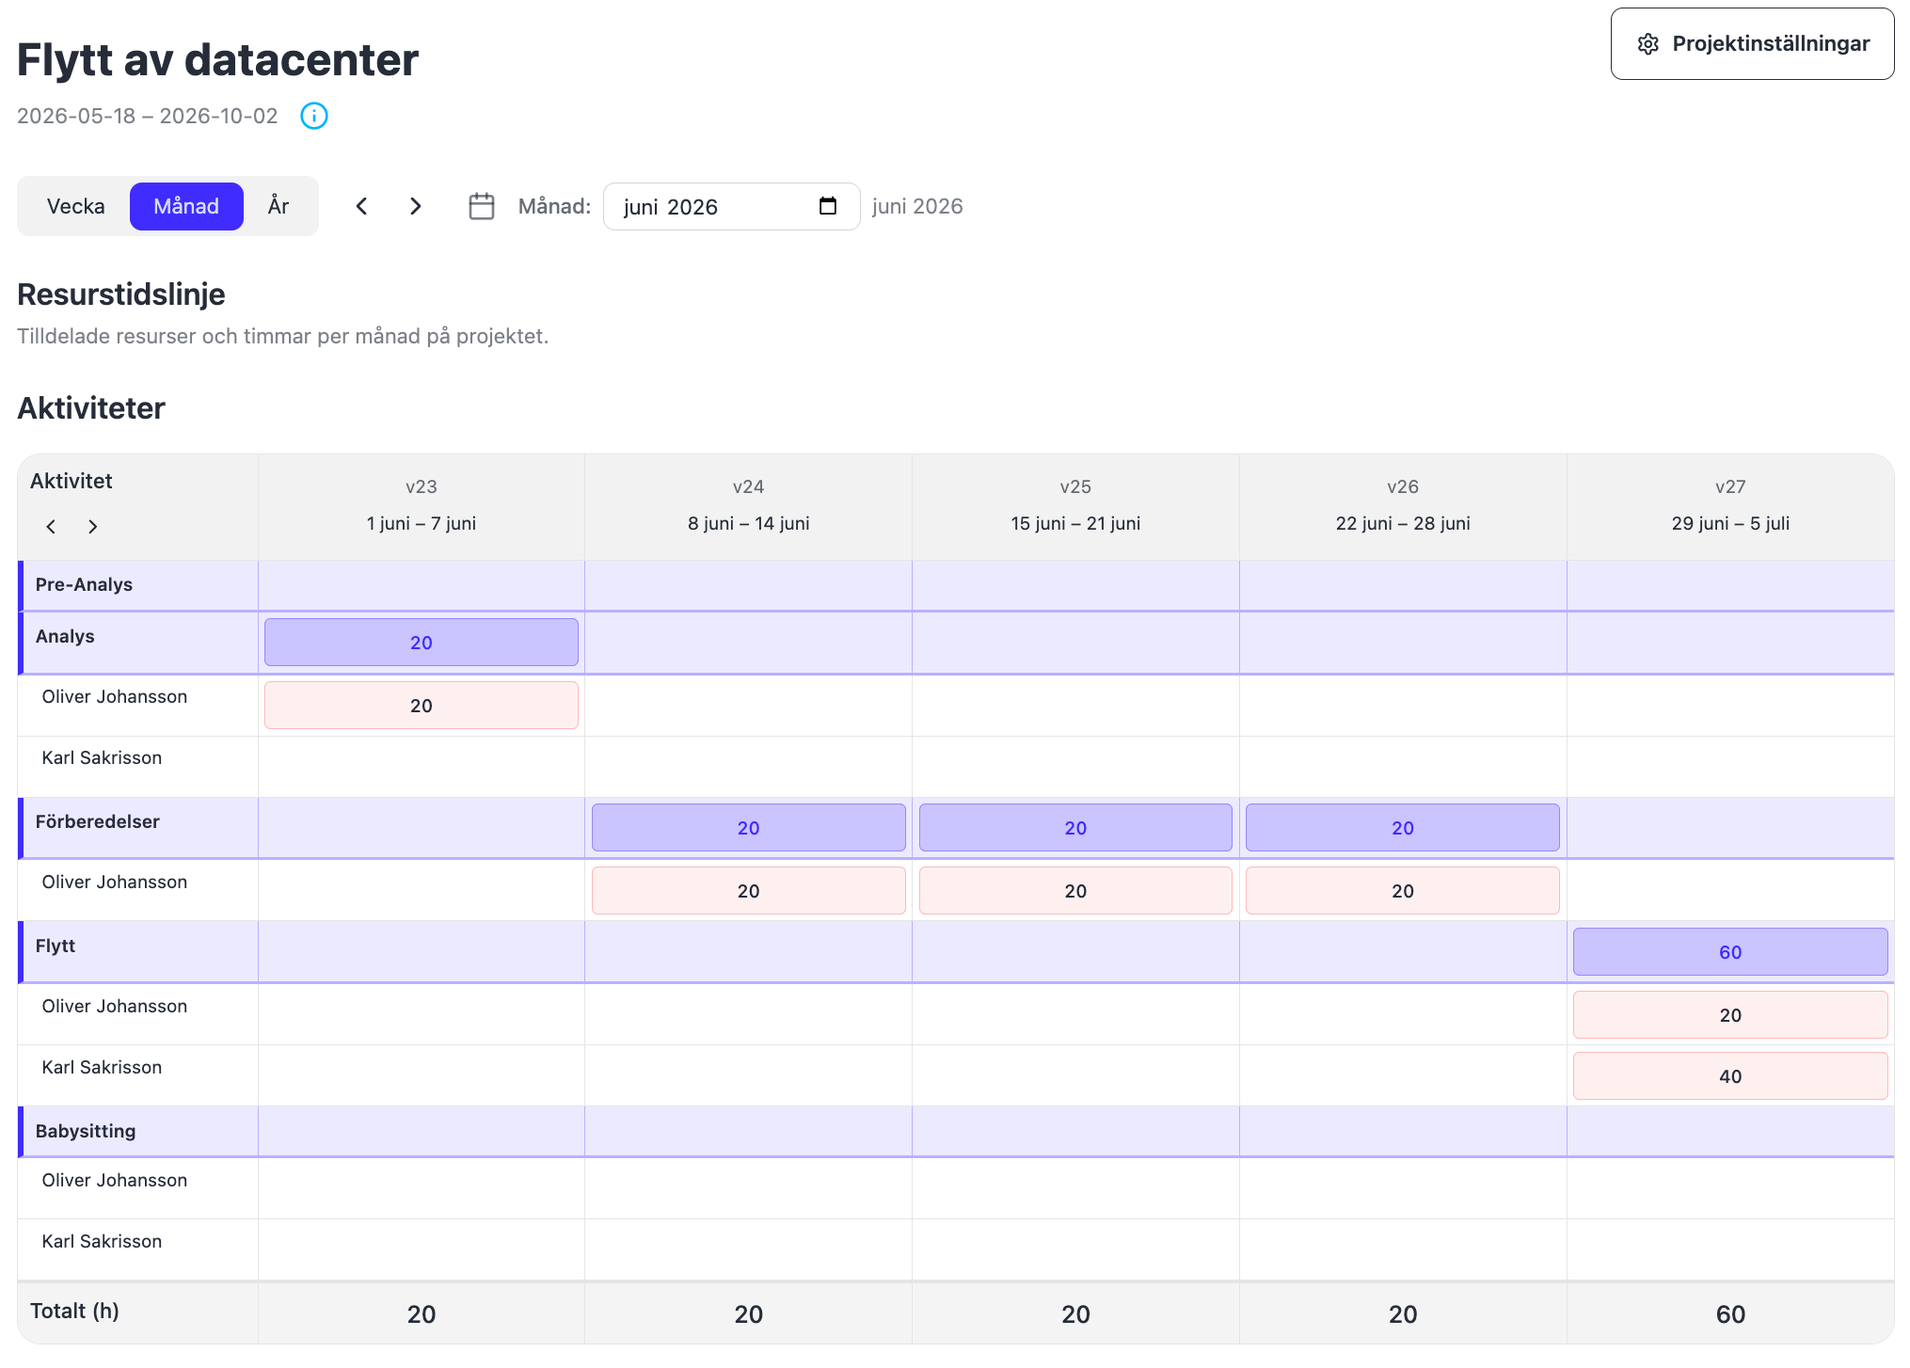Image resolution: width=1910 pixels, height=1368 pixels.
Task: Open the project info icon beside dates
Action: coord(313,116)
